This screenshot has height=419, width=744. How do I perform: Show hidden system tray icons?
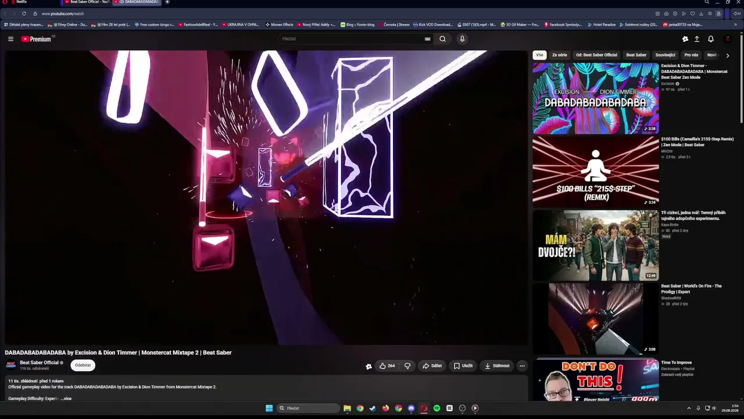[689, 408]
